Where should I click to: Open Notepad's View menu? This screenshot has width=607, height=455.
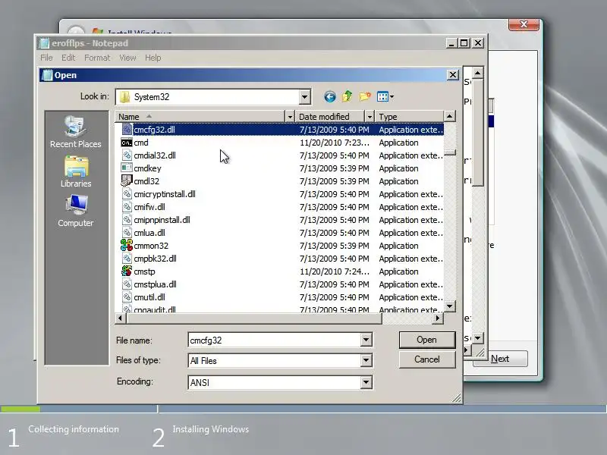127,58
